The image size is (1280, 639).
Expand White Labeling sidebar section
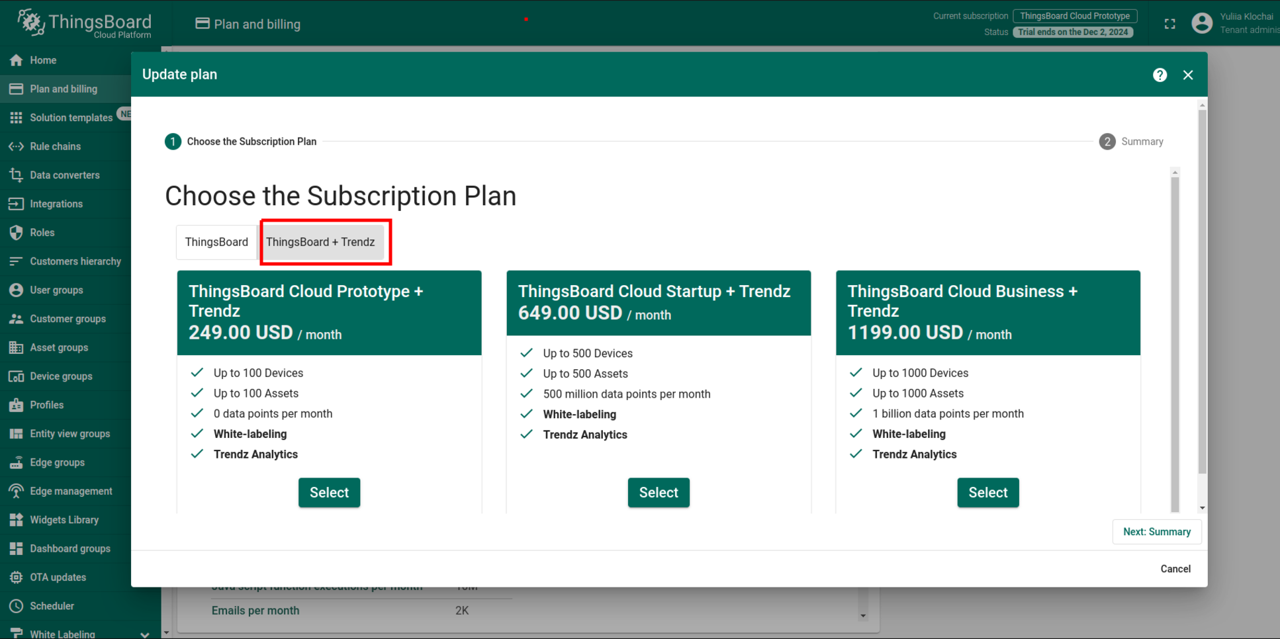tap(144, 634)
